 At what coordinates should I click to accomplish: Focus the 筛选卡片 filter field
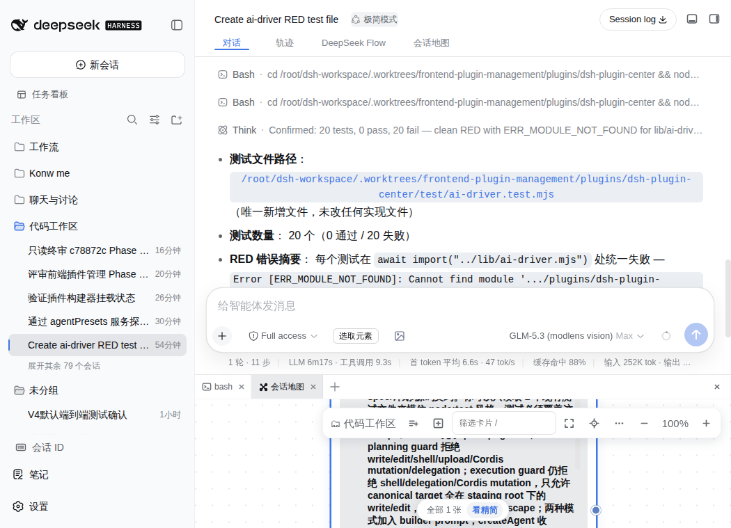point(504,423)
